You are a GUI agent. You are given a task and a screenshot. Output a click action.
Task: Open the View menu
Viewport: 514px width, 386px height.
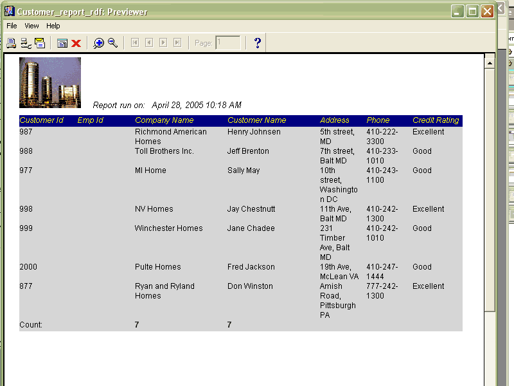31,26
